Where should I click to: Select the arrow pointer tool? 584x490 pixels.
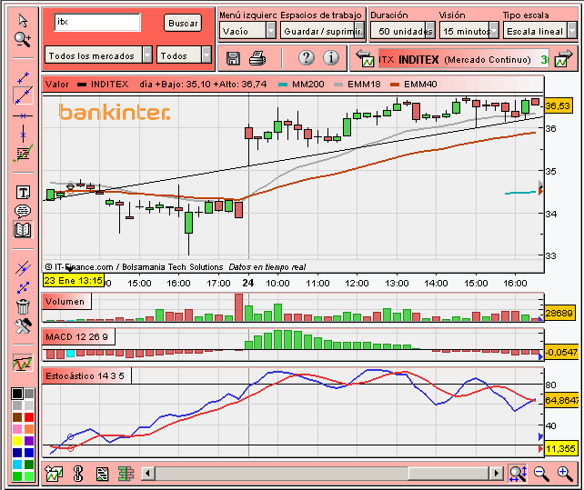pyautogui.click(x=23, y=21)
